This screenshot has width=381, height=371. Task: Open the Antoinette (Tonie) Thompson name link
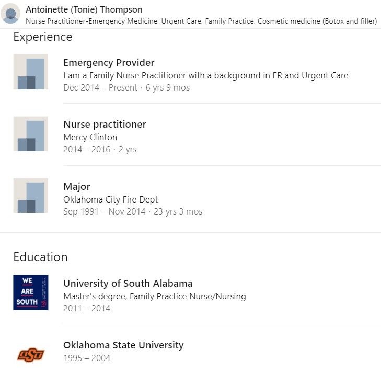(84, 9)
